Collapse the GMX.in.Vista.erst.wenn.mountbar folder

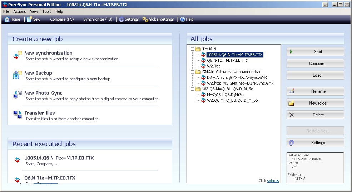pyautogui.click(x=192, y=72)
